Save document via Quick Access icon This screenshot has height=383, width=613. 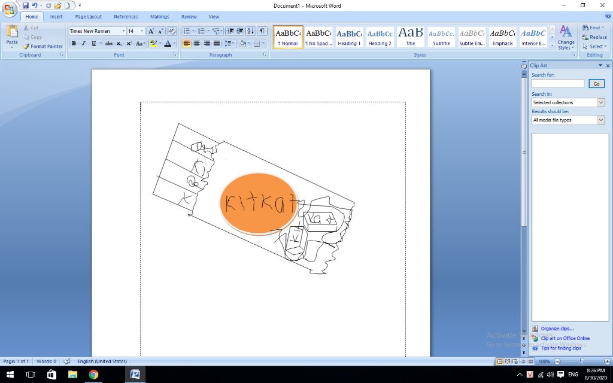(x=25, y=5)
